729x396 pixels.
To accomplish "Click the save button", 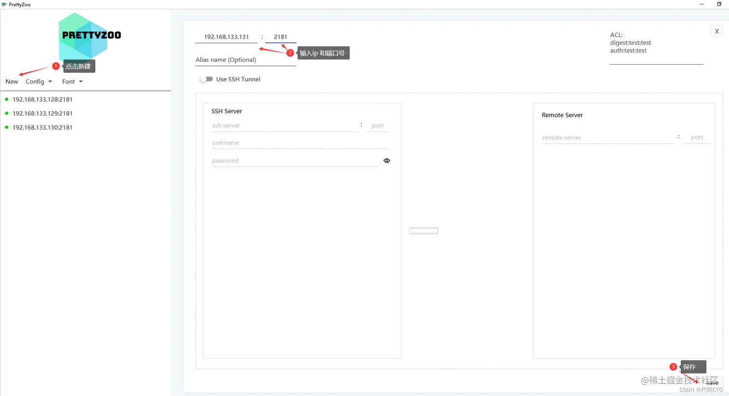I will [713, 382].
